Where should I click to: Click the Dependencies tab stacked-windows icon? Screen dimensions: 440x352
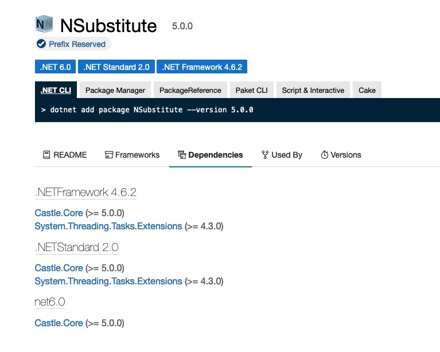182,155
